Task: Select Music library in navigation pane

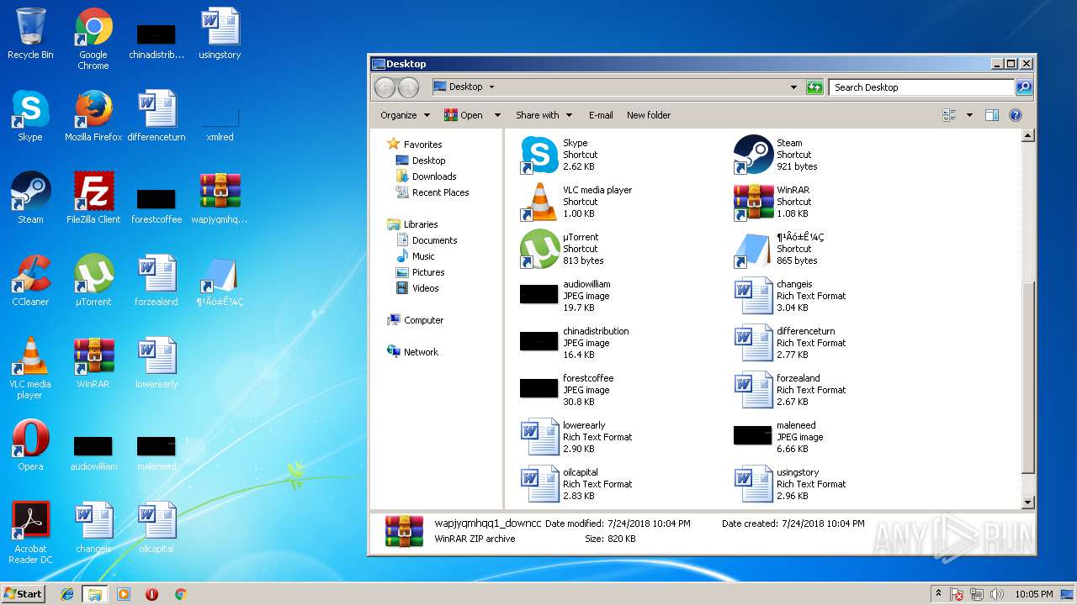Action: click(x=415, y=256)
